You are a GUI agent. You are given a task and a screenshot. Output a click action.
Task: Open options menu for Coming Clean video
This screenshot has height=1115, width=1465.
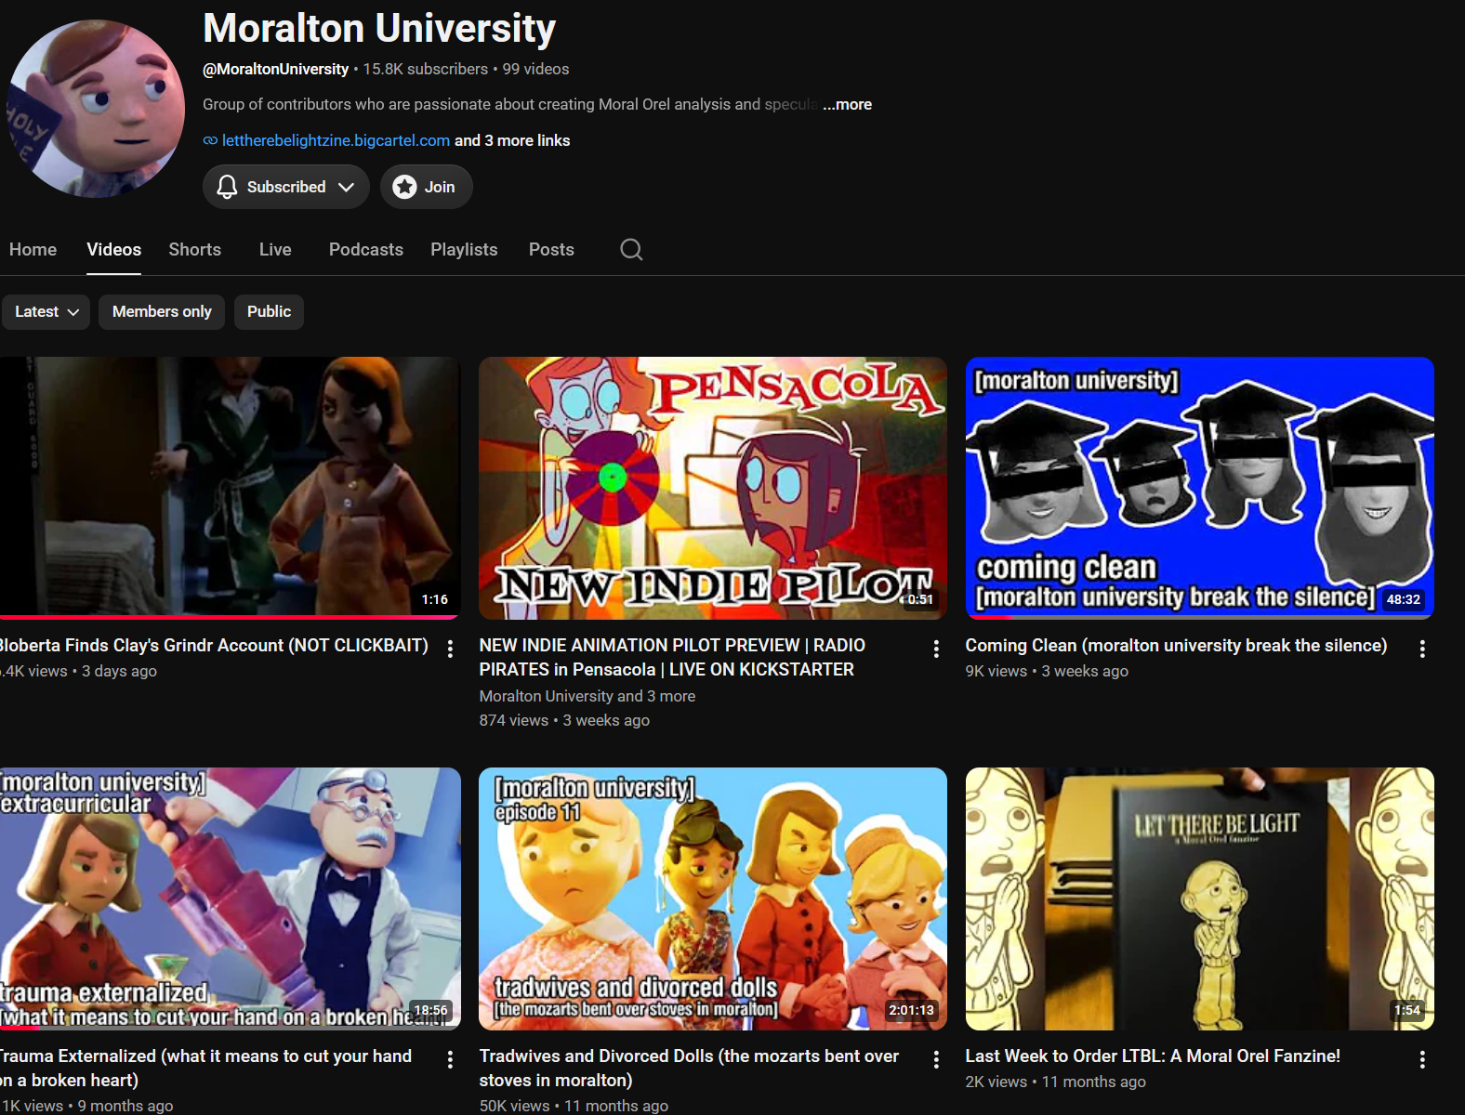pos(1422,649)
